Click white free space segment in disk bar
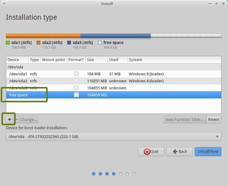Viewport: 228px width, 186px height. coord(186,36)
